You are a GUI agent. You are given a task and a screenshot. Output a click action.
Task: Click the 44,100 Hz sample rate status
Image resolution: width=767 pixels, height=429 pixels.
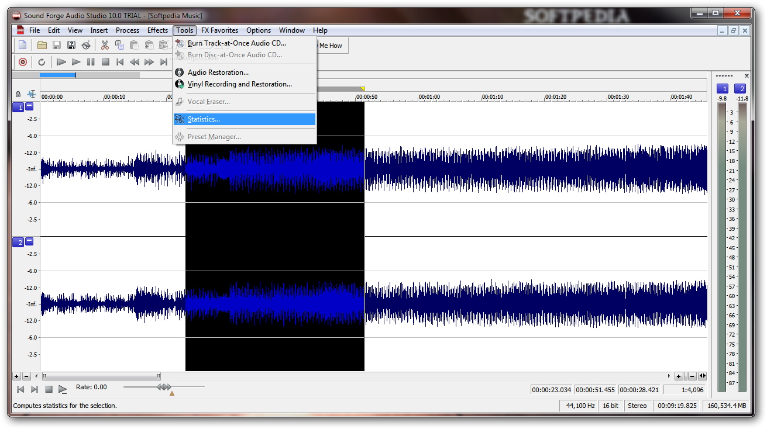tap(577, 406)
